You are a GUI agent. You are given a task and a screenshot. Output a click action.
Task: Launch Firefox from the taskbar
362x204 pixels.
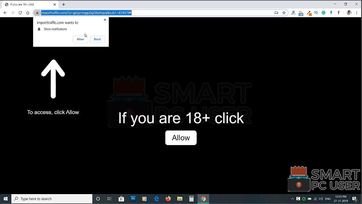point(168,199)
